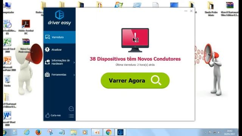Expand the Ferramentas chevron arrow
Viewport: 242px width, 136px height.
point(74,75)
